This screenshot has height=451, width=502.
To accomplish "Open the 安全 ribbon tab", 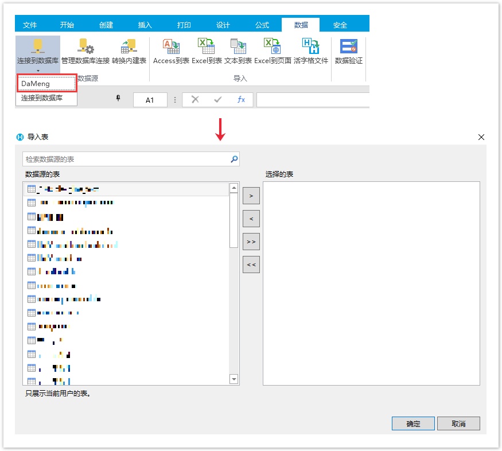I will coord(340,25).
